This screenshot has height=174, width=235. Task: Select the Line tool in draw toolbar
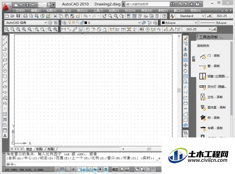pyautogui.click(x=5, y=38)
